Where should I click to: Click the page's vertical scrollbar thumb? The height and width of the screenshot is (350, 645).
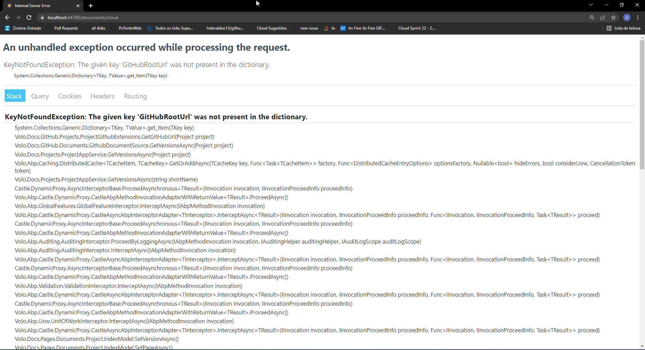[x=642, y=104]
